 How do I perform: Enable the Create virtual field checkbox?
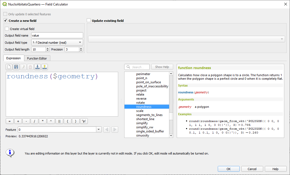pos(7,29)
